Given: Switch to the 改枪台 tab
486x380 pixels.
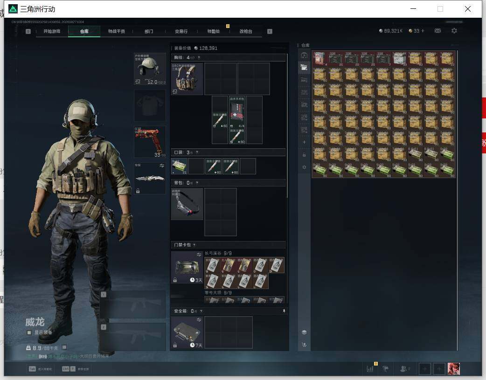Looking at the screenshot, I should click(x=246, y=31).
